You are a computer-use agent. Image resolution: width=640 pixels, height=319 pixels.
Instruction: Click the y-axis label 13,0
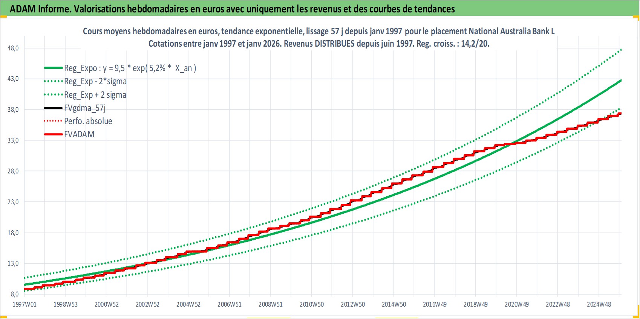[13, 263]
